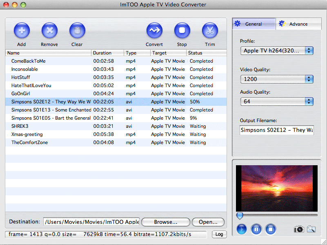Image resolution: width=327 pixels, height=245 pixels.
Task: Select the Inconsolable file row
Action: 116,69
